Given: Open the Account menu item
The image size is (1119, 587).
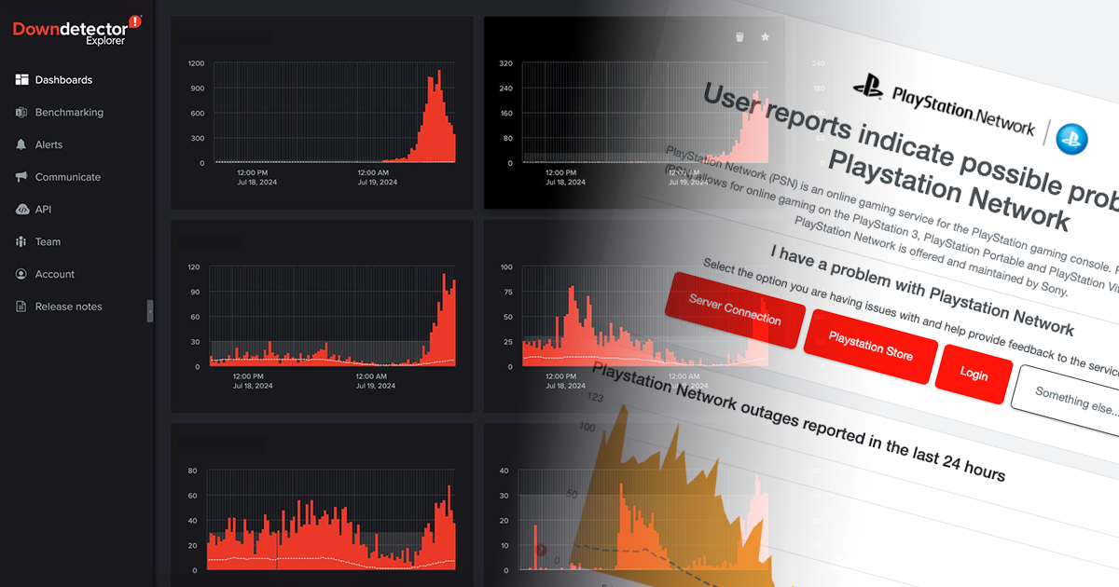Looking at the screenshot, I should (54, 274).
